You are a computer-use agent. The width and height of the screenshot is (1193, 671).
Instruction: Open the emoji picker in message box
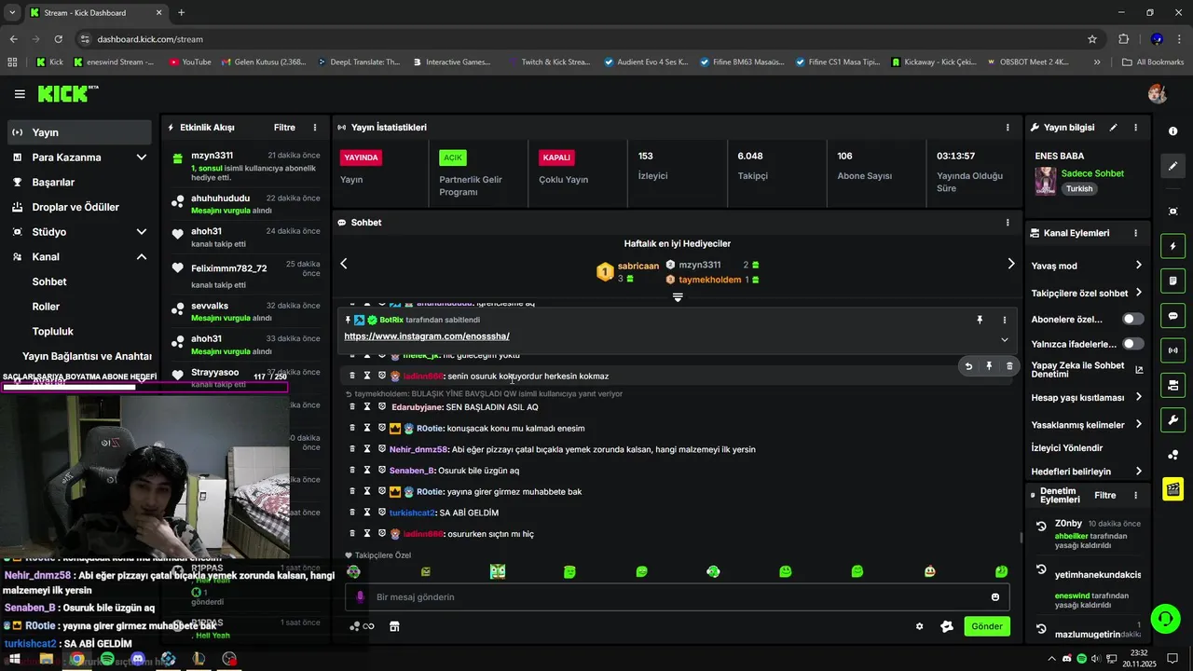coord(995,597)
